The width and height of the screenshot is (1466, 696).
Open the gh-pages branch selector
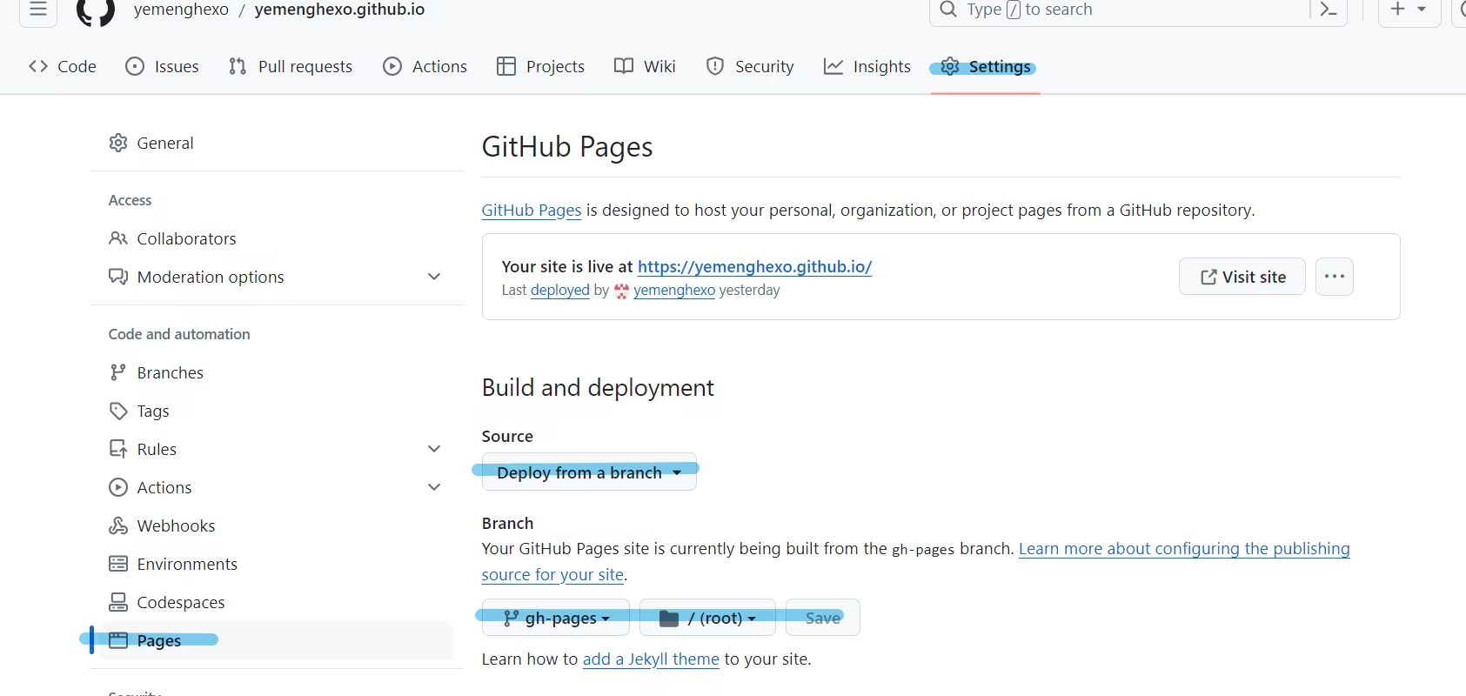click(x=556, y=618)
